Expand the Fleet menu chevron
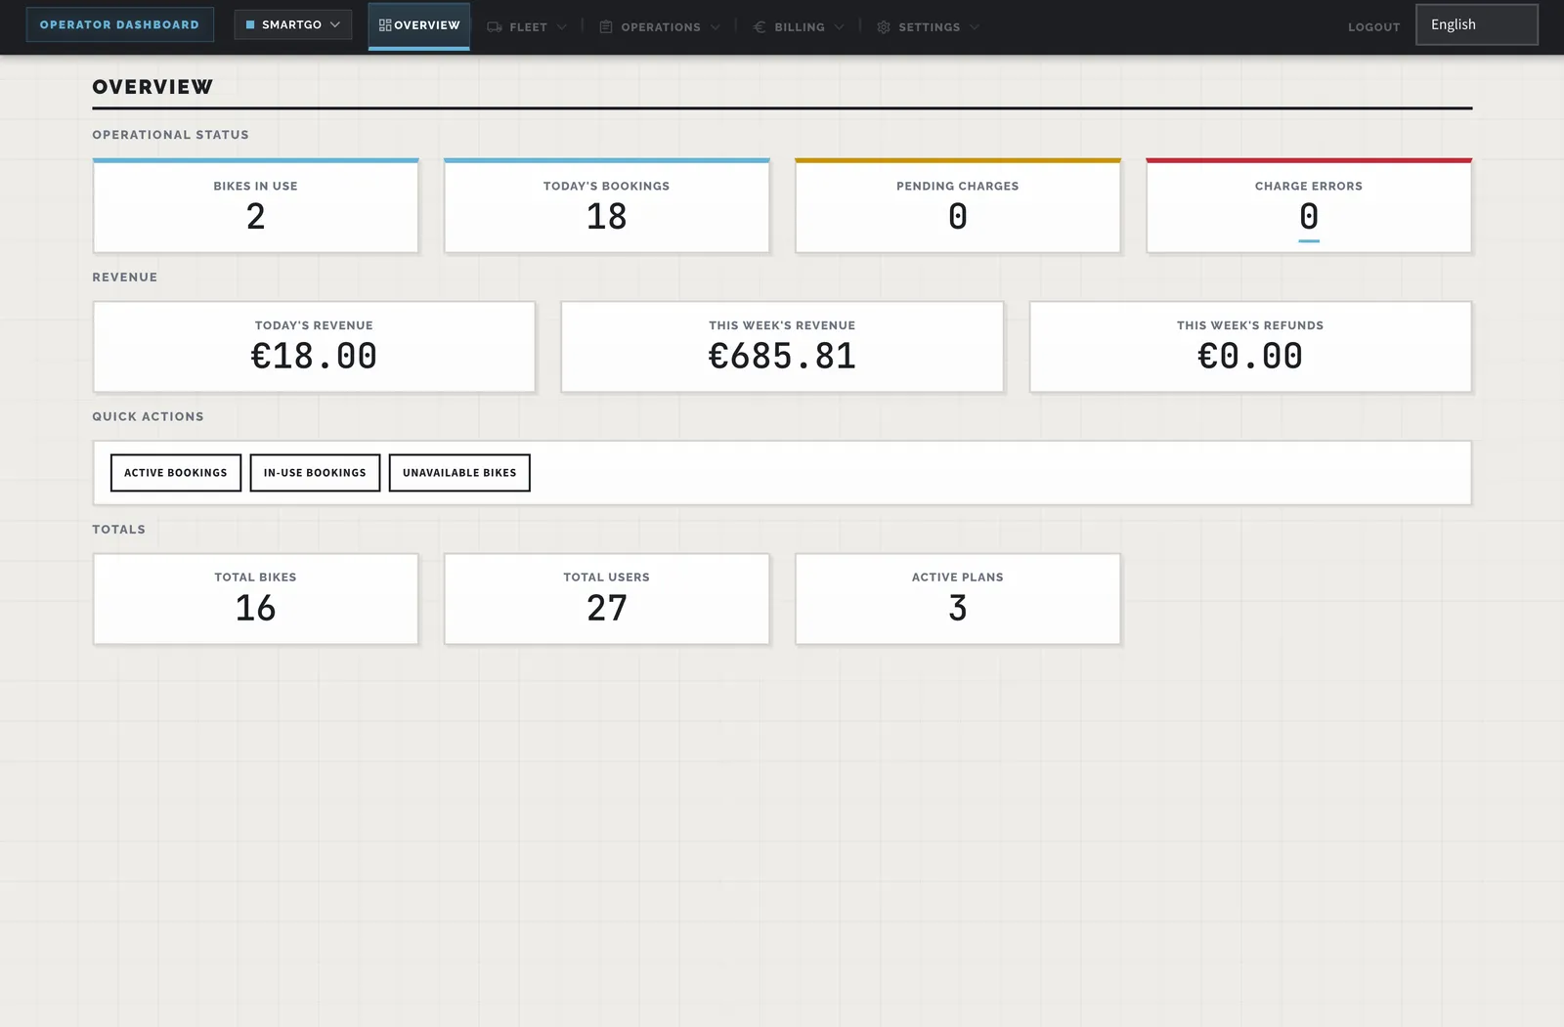 (x=562, y=27)
